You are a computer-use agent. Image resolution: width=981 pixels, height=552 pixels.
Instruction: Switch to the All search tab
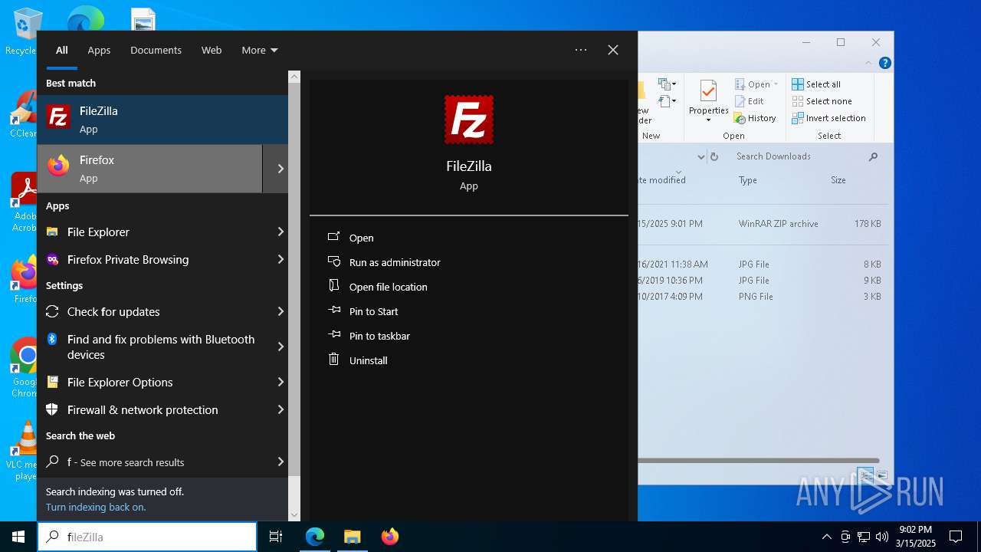click(x=62, y=50)
